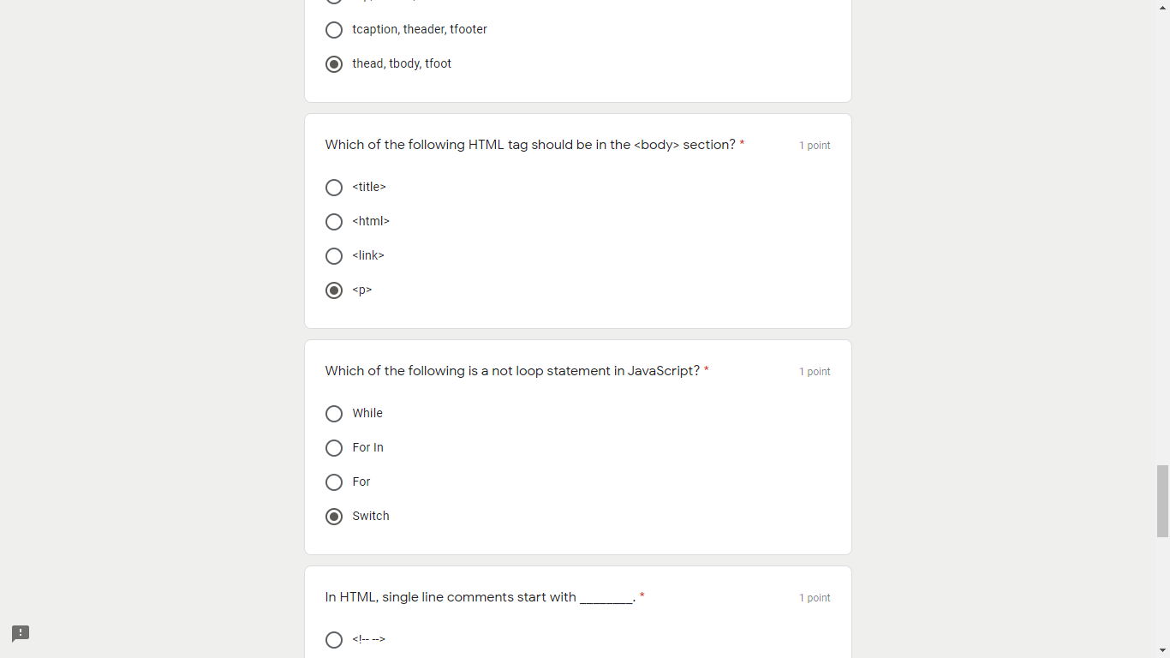Click the "Switch" option label text

371,516
